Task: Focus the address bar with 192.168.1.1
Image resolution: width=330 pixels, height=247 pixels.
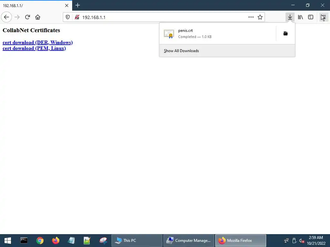Action: 164,17
